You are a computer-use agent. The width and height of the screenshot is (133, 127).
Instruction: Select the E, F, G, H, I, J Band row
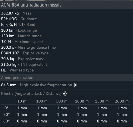pos(18,25)
